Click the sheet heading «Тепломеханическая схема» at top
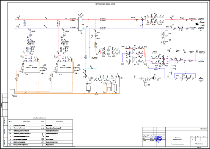This screenshot has width=210, height=149. click(x=105, y=4)
